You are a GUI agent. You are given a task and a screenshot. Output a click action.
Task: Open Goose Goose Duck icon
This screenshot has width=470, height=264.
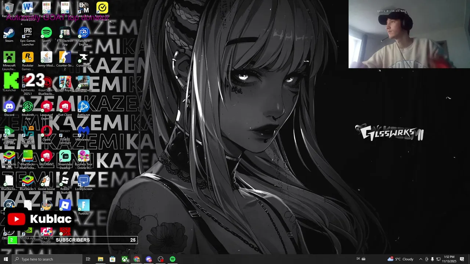tap(46, 184)
